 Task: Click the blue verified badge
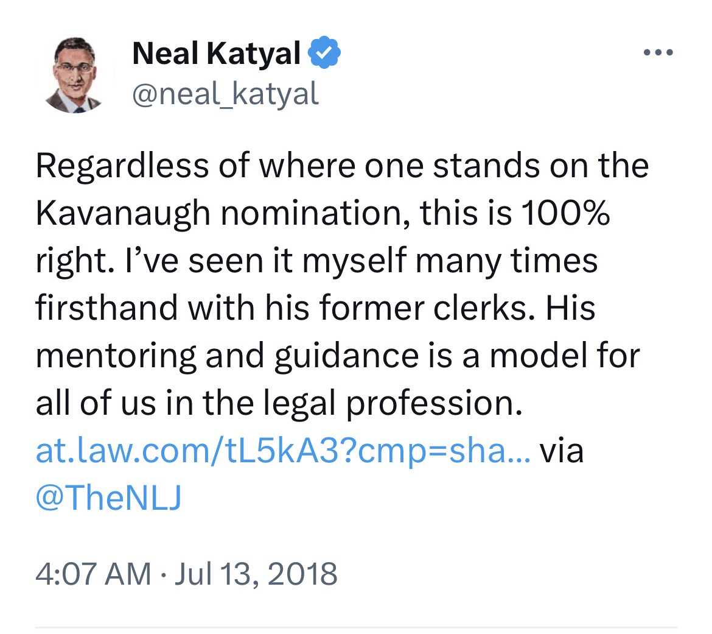tap(325, 55)
